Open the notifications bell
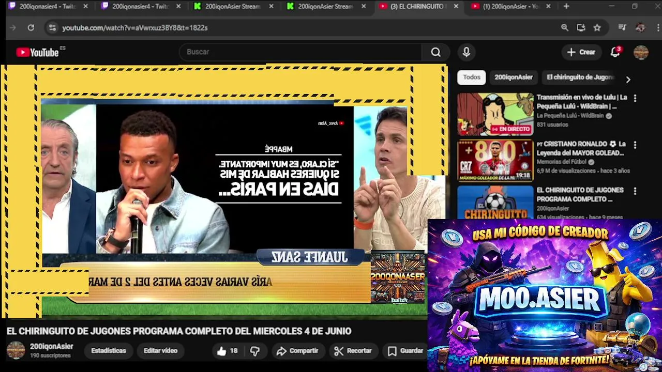The width and height of the screenshot is (662, 372). click(x=615, y=52)
